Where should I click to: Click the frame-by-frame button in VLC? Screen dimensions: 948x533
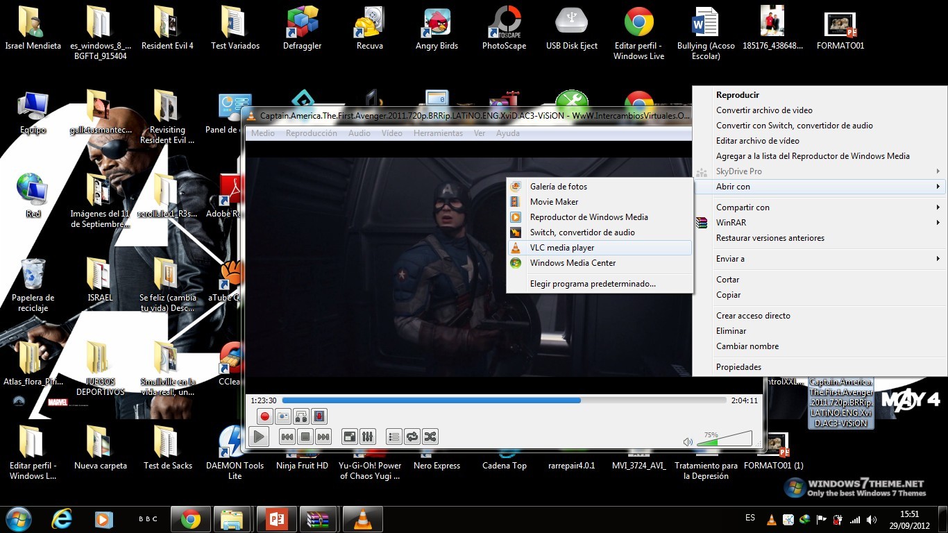(319, 416)
